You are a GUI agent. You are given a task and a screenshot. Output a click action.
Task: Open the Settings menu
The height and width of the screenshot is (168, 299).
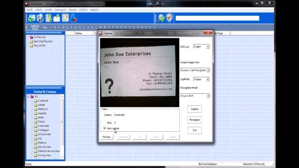pyautogui.click(x=60, y=10)
